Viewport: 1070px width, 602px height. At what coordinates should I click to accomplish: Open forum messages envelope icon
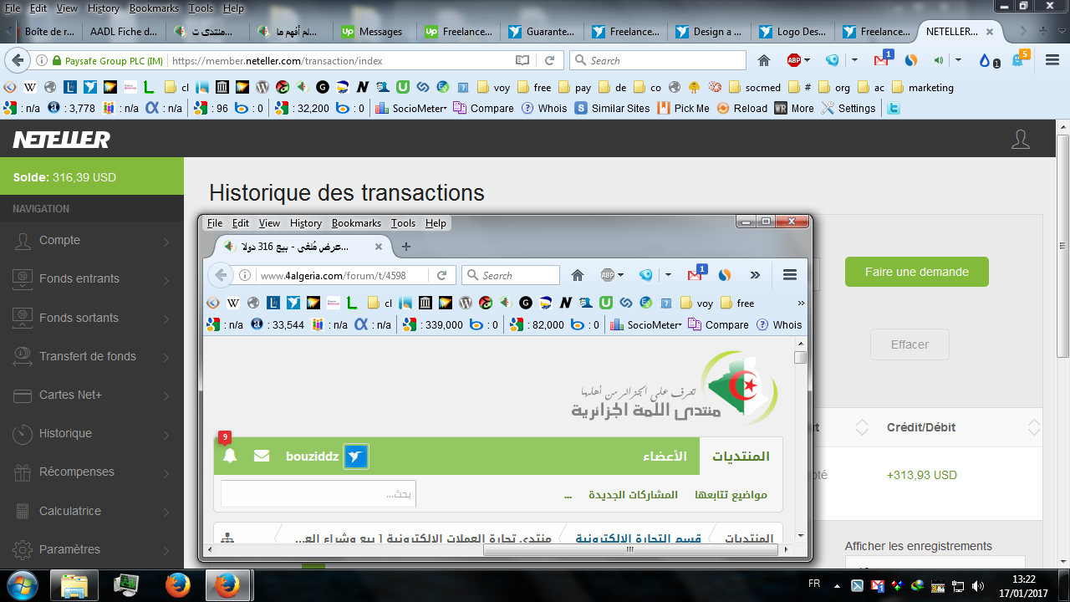(262, 456)
